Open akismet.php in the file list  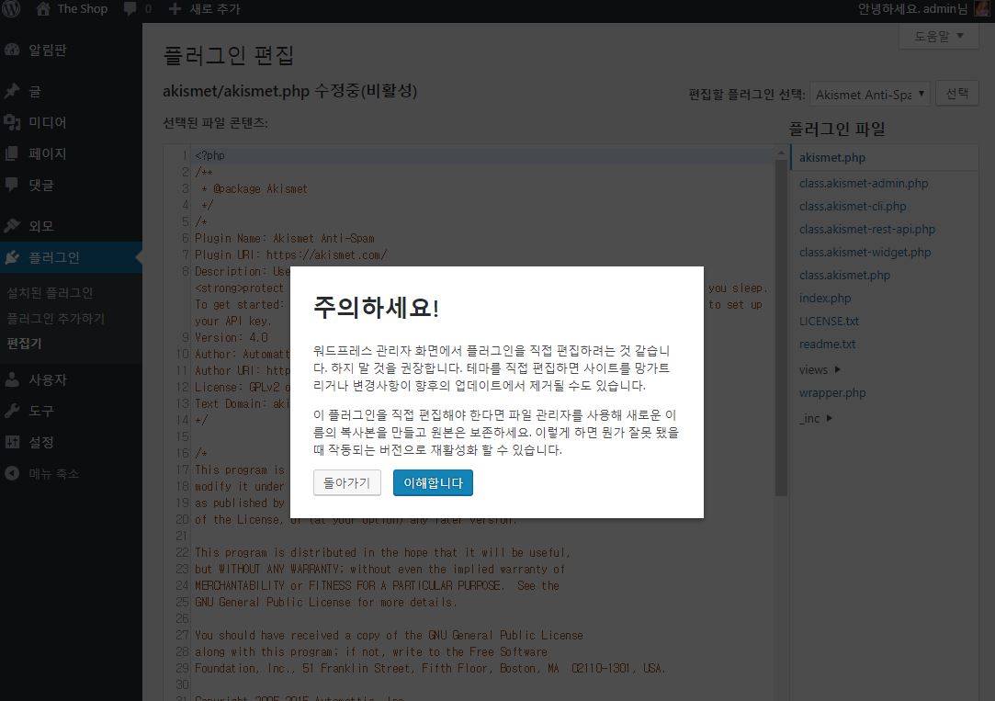click(x=831, y=157)
